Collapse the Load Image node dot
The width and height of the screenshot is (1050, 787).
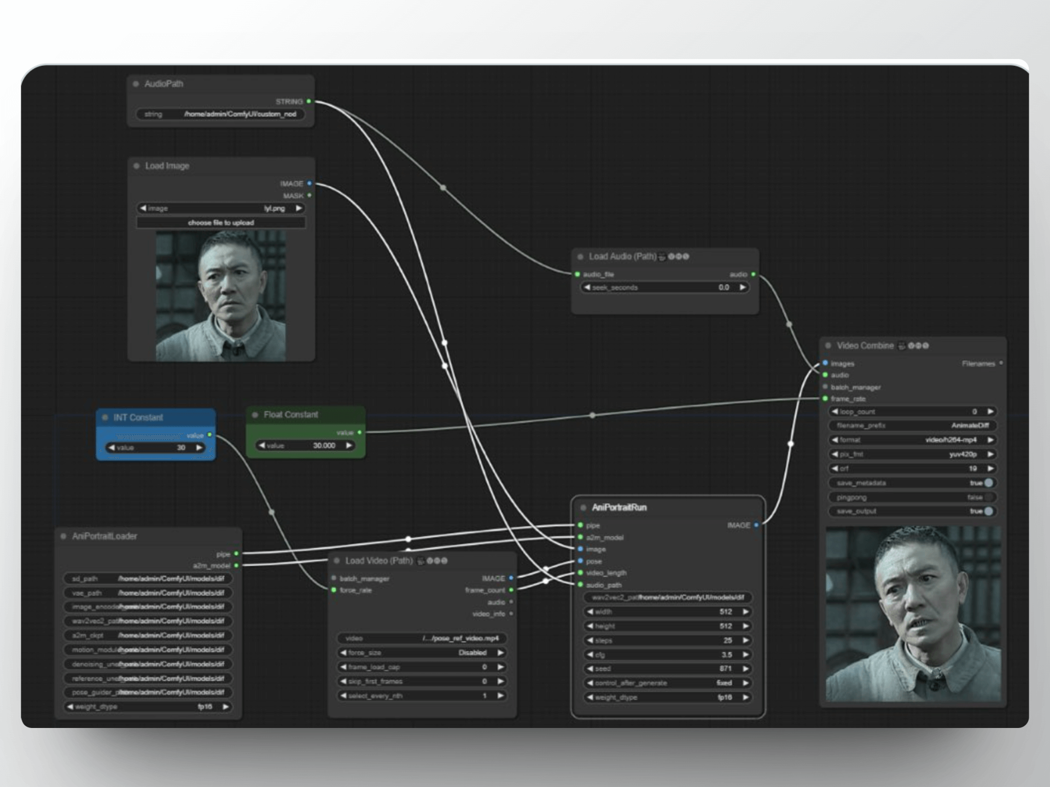point(136,166)
